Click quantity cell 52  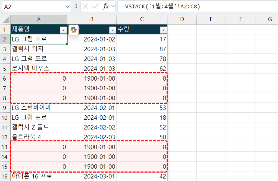click(x=142, y=127)
